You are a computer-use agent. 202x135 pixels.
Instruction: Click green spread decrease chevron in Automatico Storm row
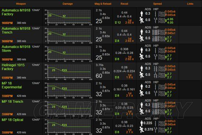pos(166,57)
